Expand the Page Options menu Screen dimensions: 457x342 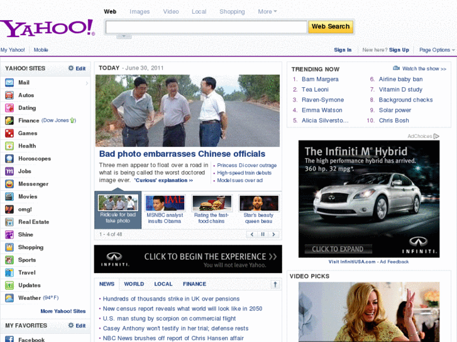[x=437, y=50]
